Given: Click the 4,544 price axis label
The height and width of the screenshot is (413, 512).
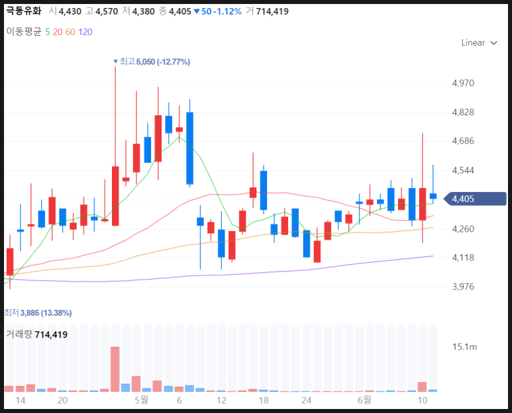Looking at the screenshot, I should pyautogui.click(x=463, y=170).
